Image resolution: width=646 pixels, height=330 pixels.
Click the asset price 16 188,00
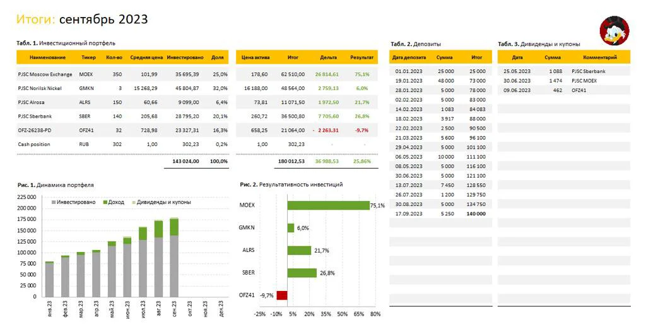click(x=256, y=88)
